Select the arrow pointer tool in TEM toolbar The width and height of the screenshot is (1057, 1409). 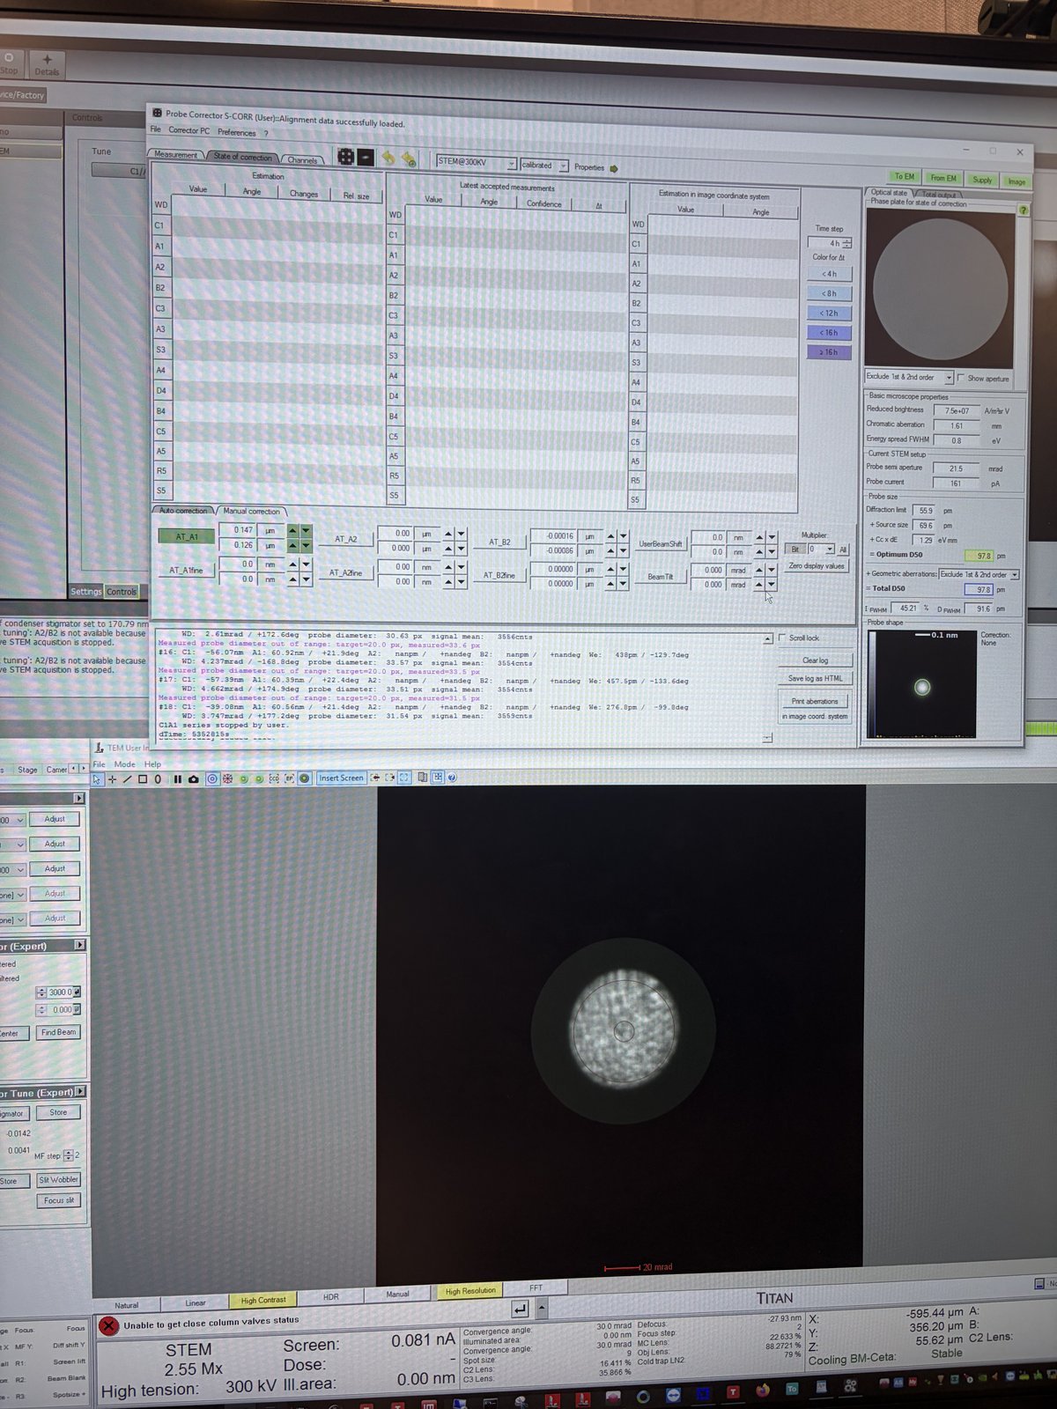(97, 779)
